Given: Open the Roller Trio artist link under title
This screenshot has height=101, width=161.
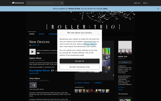Looking at the screenshot, I should coord(36,45).
